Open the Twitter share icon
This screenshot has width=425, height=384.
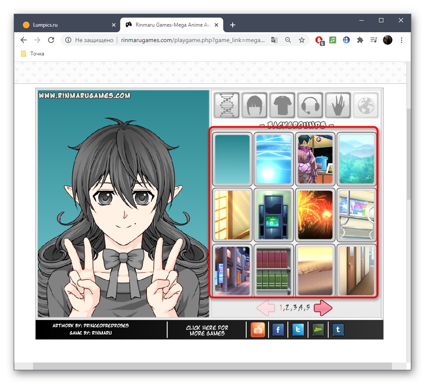pyautogui.click(x=298, y=330)
